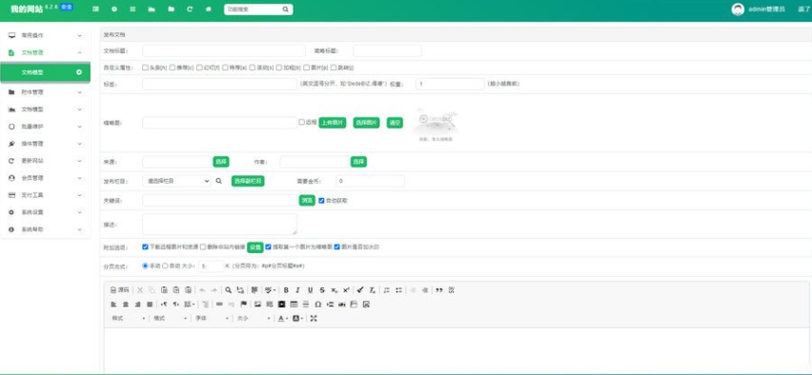Click the Replace icon in editor toolbar
The width and height of the screenshot is (812, 375).
(240, 290)
